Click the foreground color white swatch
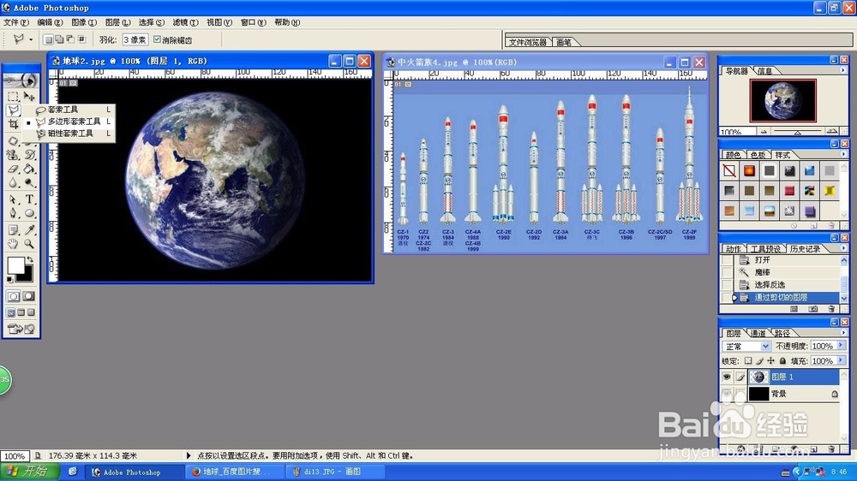 click(15, 265)
